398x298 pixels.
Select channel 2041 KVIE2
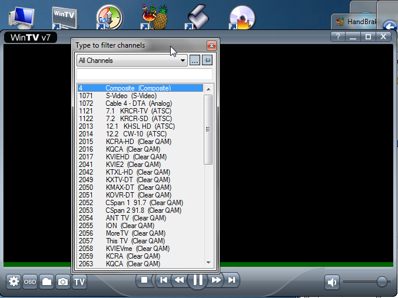point(140,165)
